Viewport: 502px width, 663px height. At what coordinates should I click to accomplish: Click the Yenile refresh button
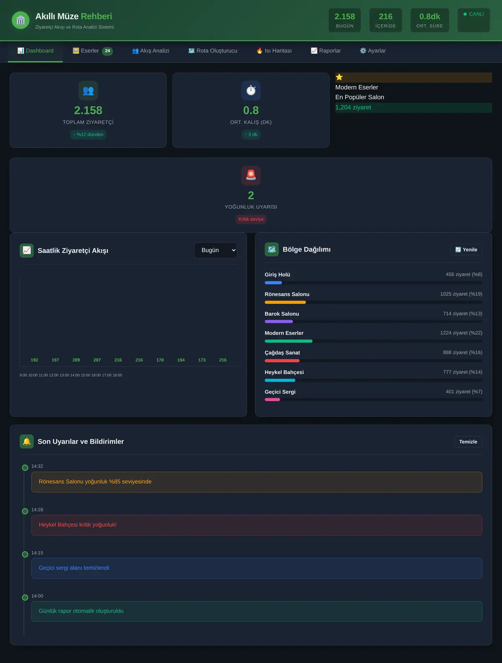pyautogui.click(x=466, y=250)
